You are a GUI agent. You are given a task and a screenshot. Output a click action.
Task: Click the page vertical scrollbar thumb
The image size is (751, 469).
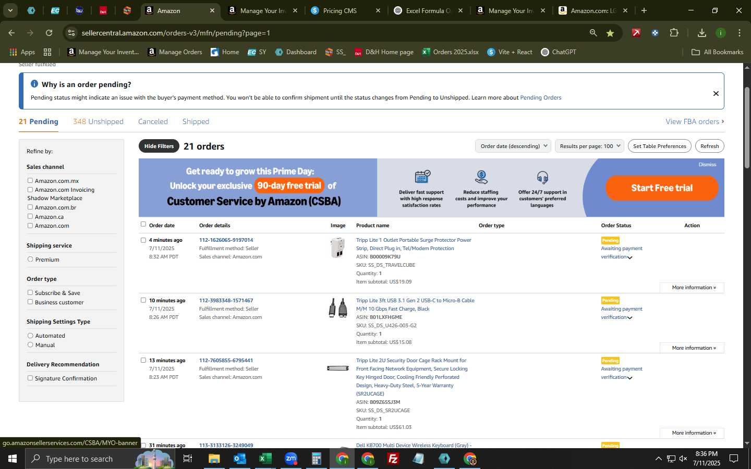[747, 128]
